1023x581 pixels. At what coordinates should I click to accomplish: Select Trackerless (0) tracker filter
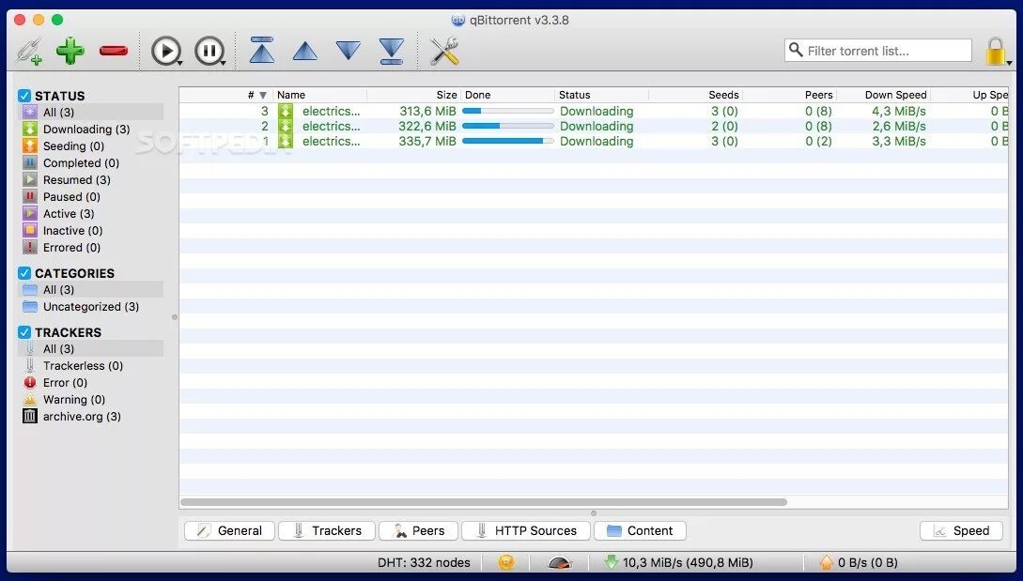click(91, 366)
